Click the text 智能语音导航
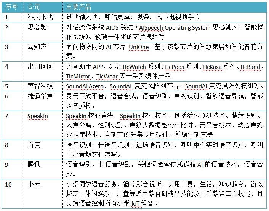Screen dimensions: 269x211 (x=225, y=96)
